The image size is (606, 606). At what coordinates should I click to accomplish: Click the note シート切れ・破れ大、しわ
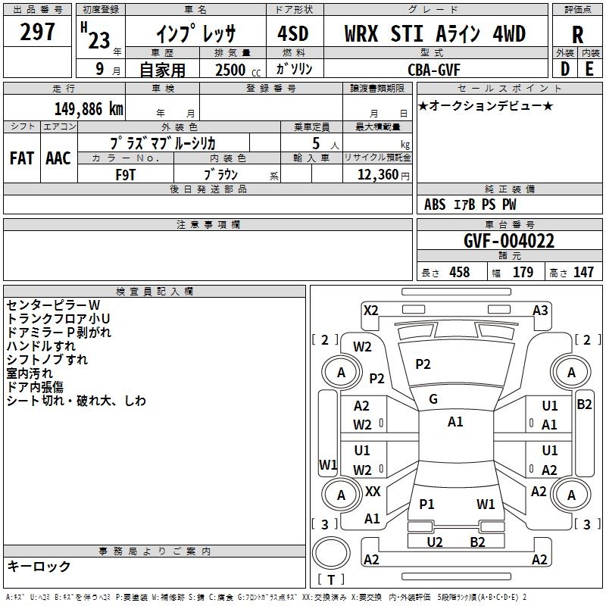tap(77, 401)
